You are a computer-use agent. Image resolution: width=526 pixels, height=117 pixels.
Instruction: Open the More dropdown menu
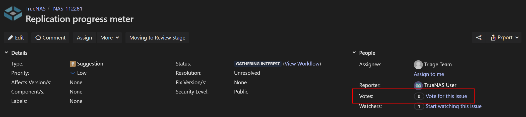tap(109, 37)
